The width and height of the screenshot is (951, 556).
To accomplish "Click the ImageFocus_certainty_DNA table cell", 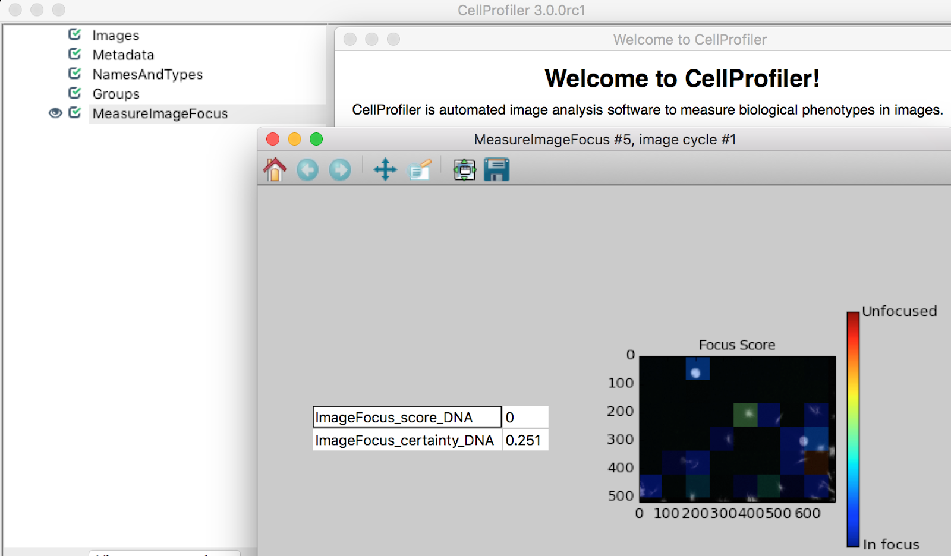I will [x=407, y=440].
